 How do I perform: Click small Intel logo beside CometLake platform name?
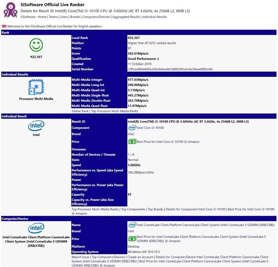click(132, 225)
